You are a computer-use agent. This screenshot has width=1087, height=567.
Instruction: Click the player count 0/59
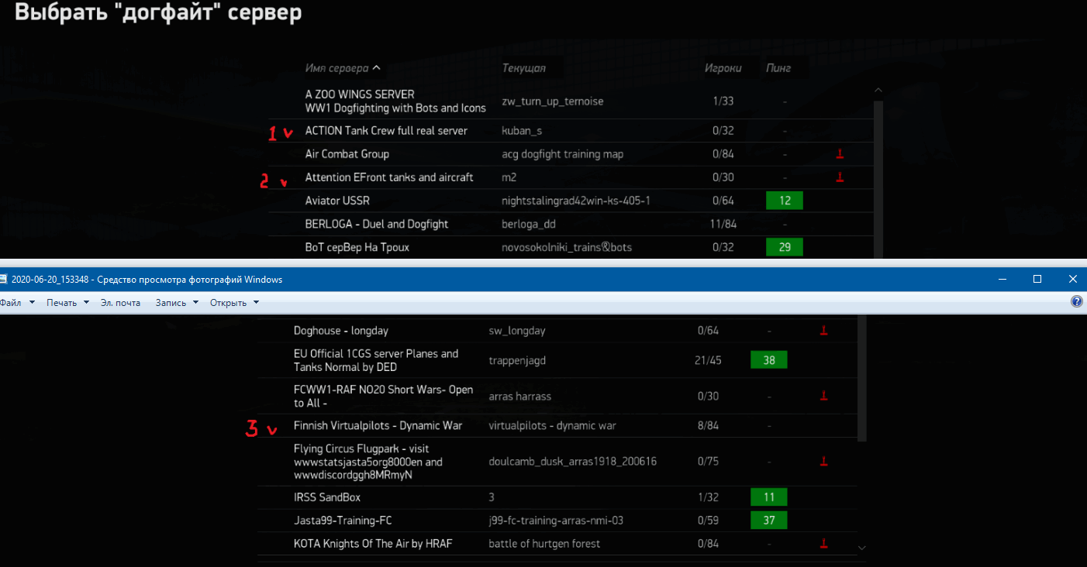709,521
